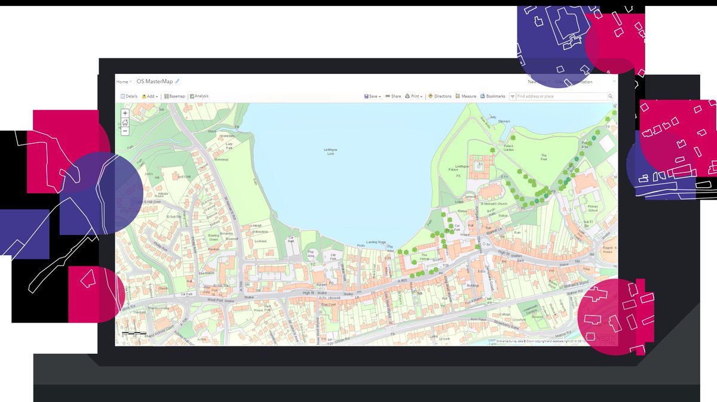The width and height of the screenshot is (717, 402).
Task: Click the Regent House map label
Action: [x=608, y=249]
